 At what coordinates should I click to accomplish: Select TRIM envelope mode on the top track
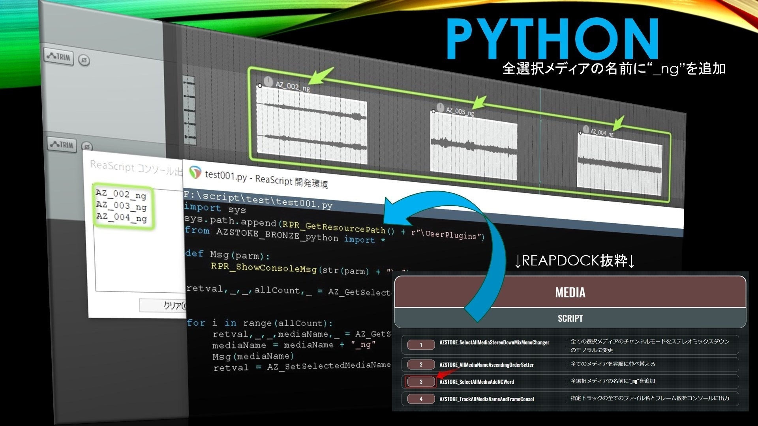pyautogui.click(x=58, y=58)
